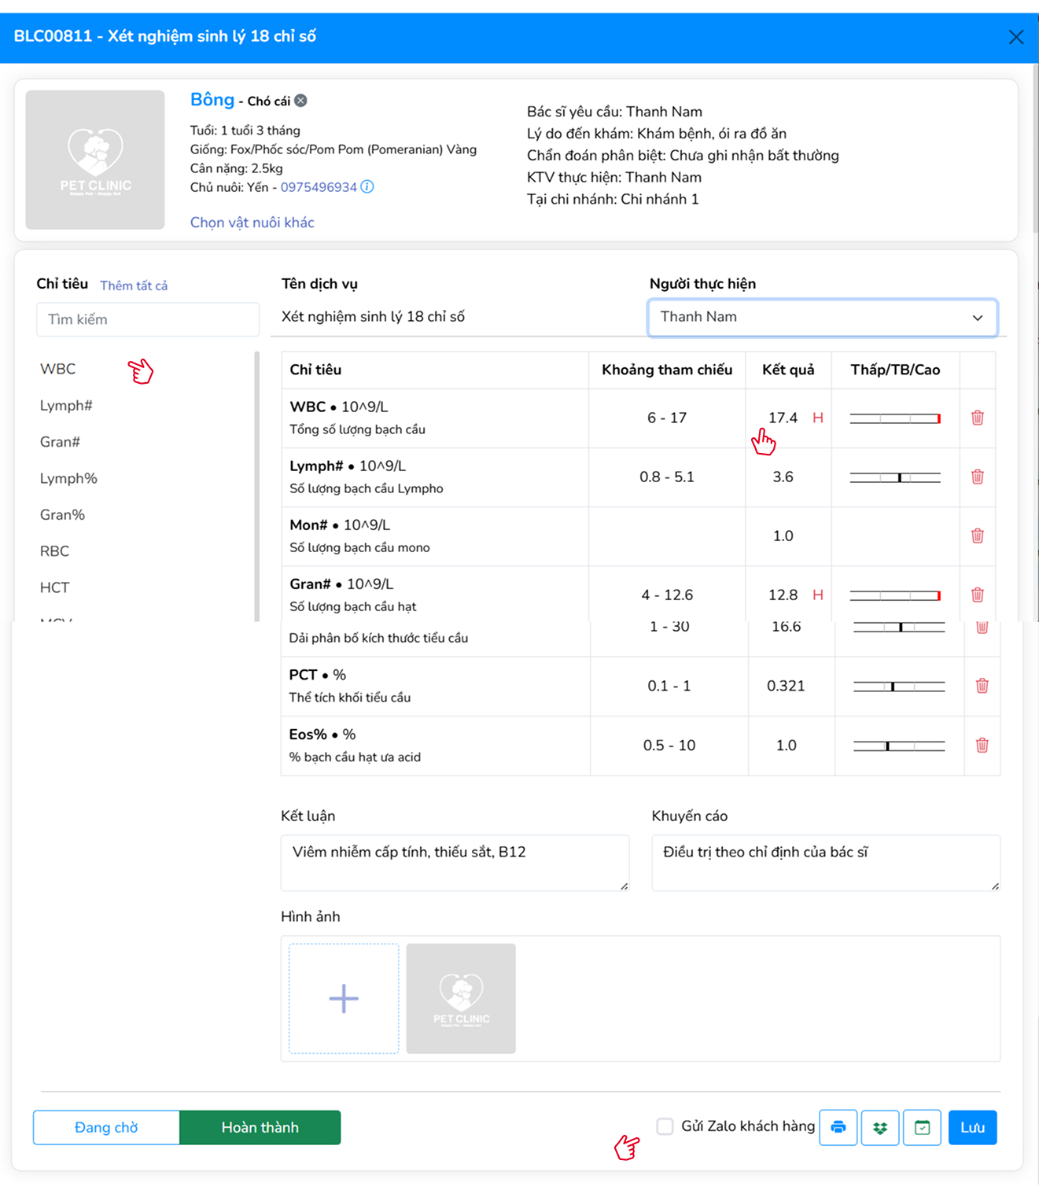Set status to Đang chờ
This screenshot has width=1039, height=1186.
click(106, 1127)
